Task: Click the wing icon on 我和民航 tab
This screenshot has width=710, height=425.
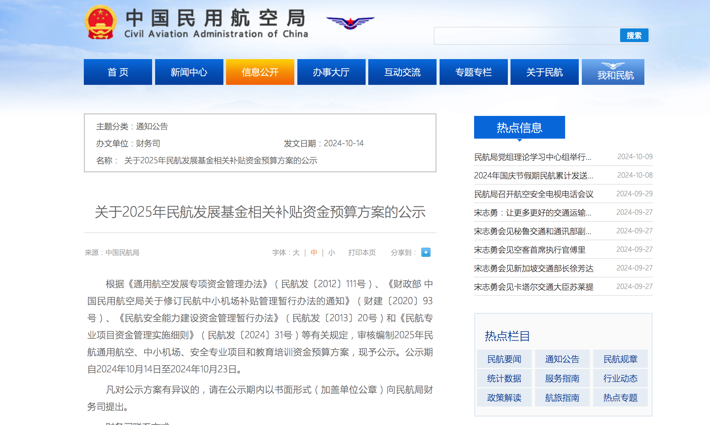Action: (613, 65)
